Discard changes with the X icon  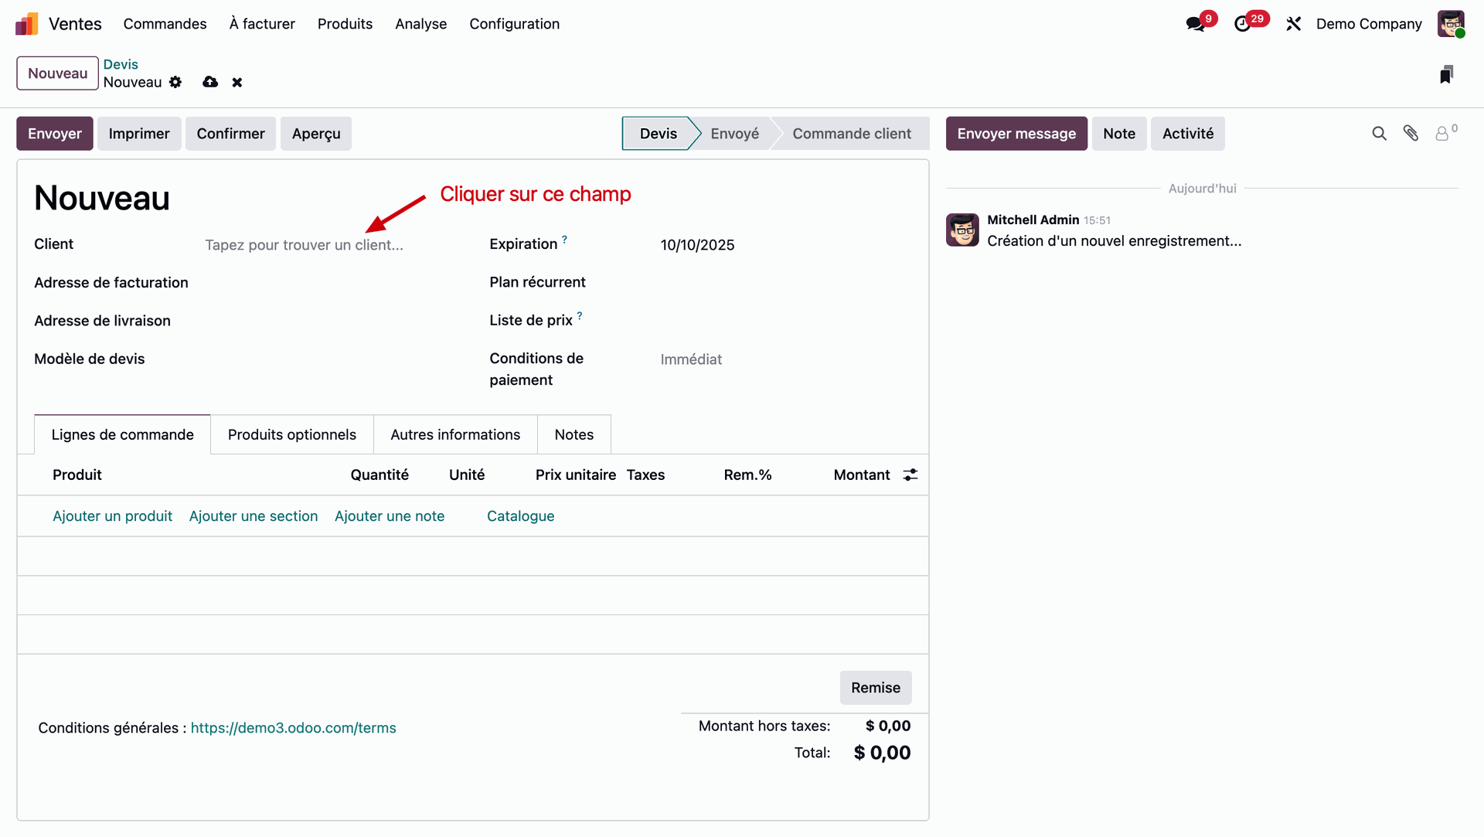tap(237, 82)
